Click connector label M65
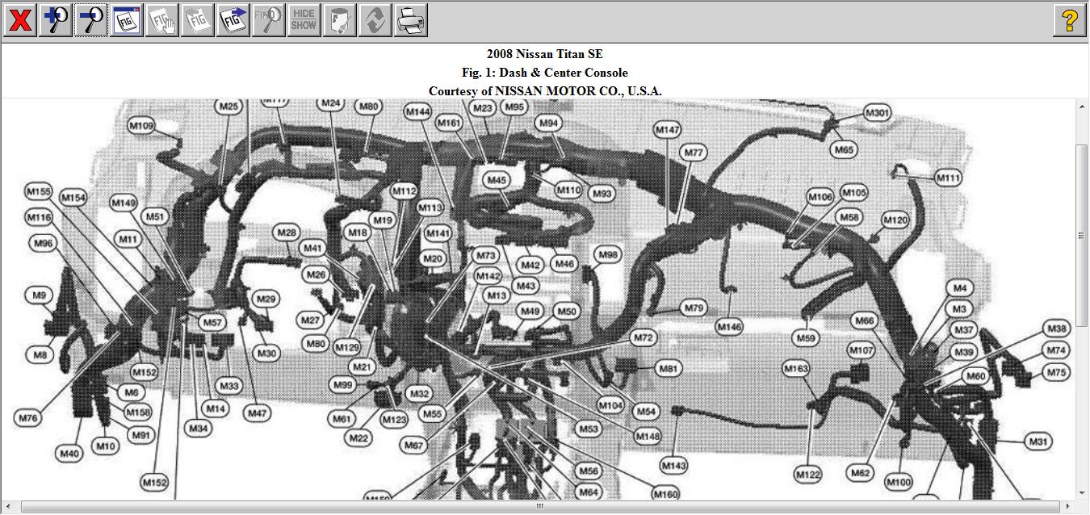Viewport: 1090px width, 515px height. tap(844, 150)
